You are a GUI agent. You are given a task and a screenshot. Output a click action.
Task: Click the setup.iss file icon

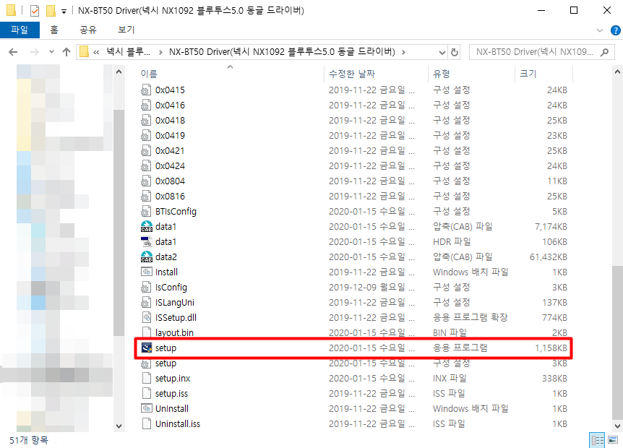pyautogui.click(x=146, y=394)
